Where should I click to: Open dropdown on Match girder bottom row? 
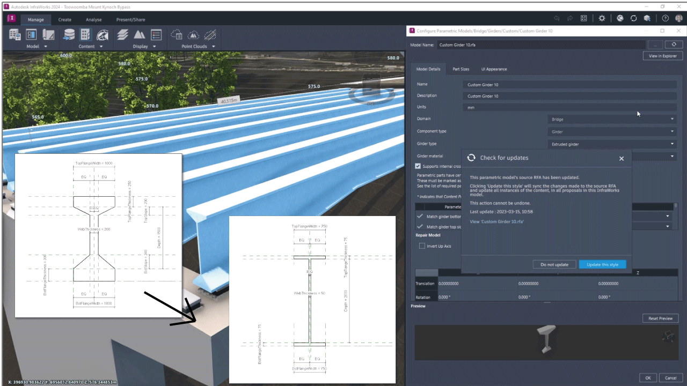point(668,216)
